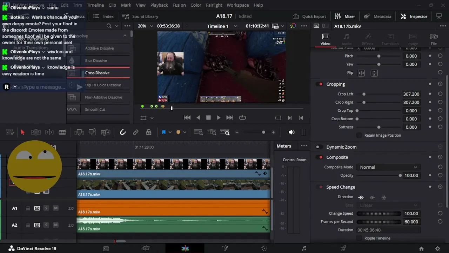Open the Timeline 1 name dropdown
449x253 pixels.
point(222,26)
